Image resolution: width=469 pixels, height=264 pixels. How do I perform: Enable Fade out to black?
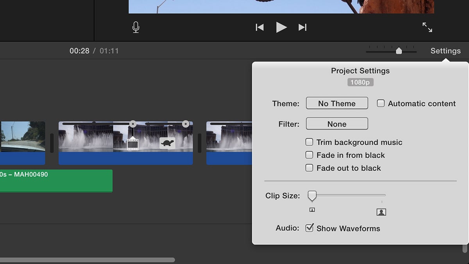[309, 168]
